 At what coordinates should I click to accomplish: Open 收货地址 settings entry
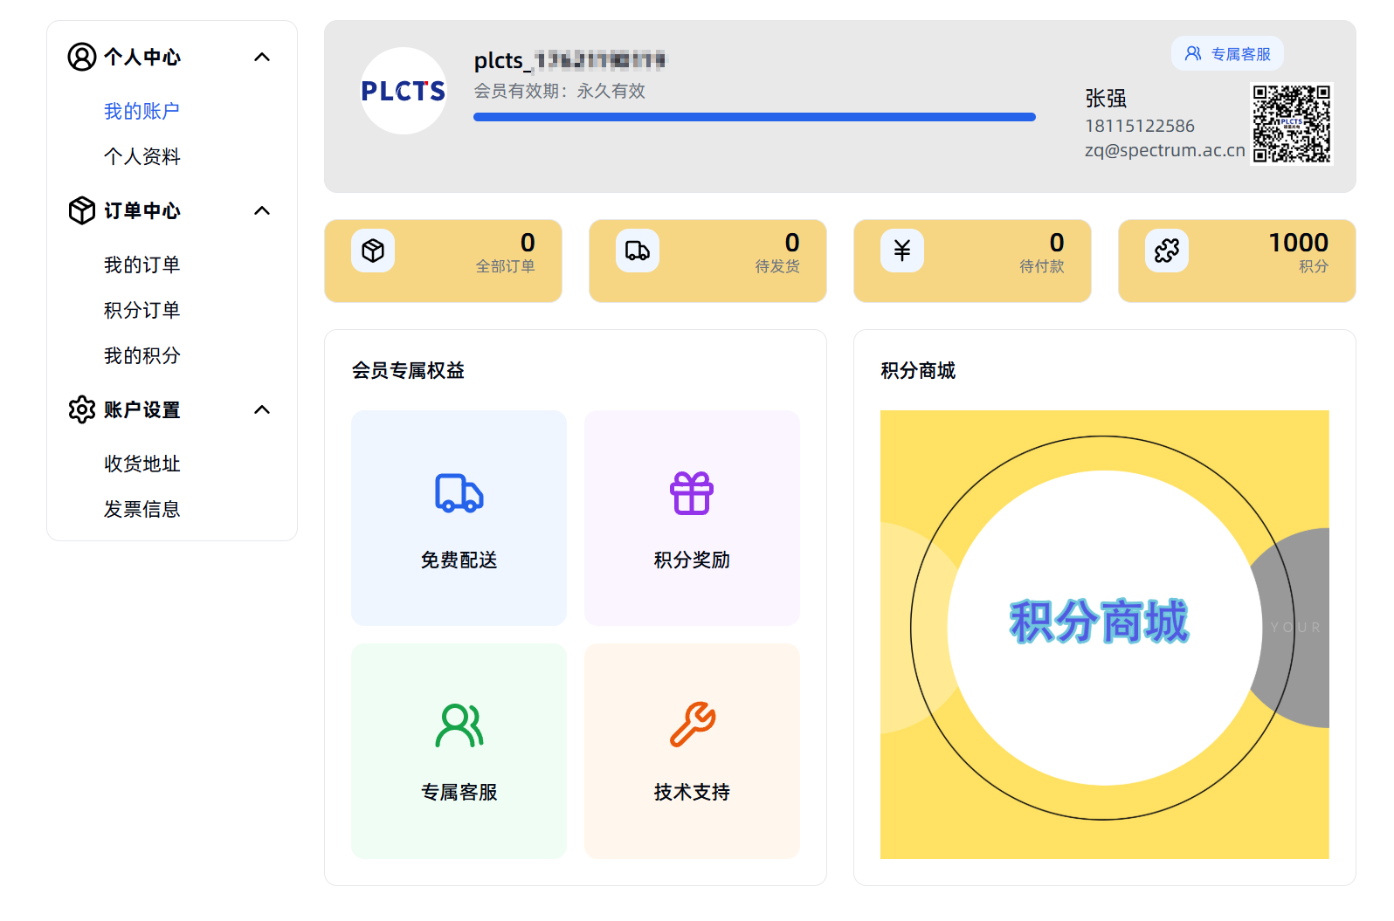[141, 464]
